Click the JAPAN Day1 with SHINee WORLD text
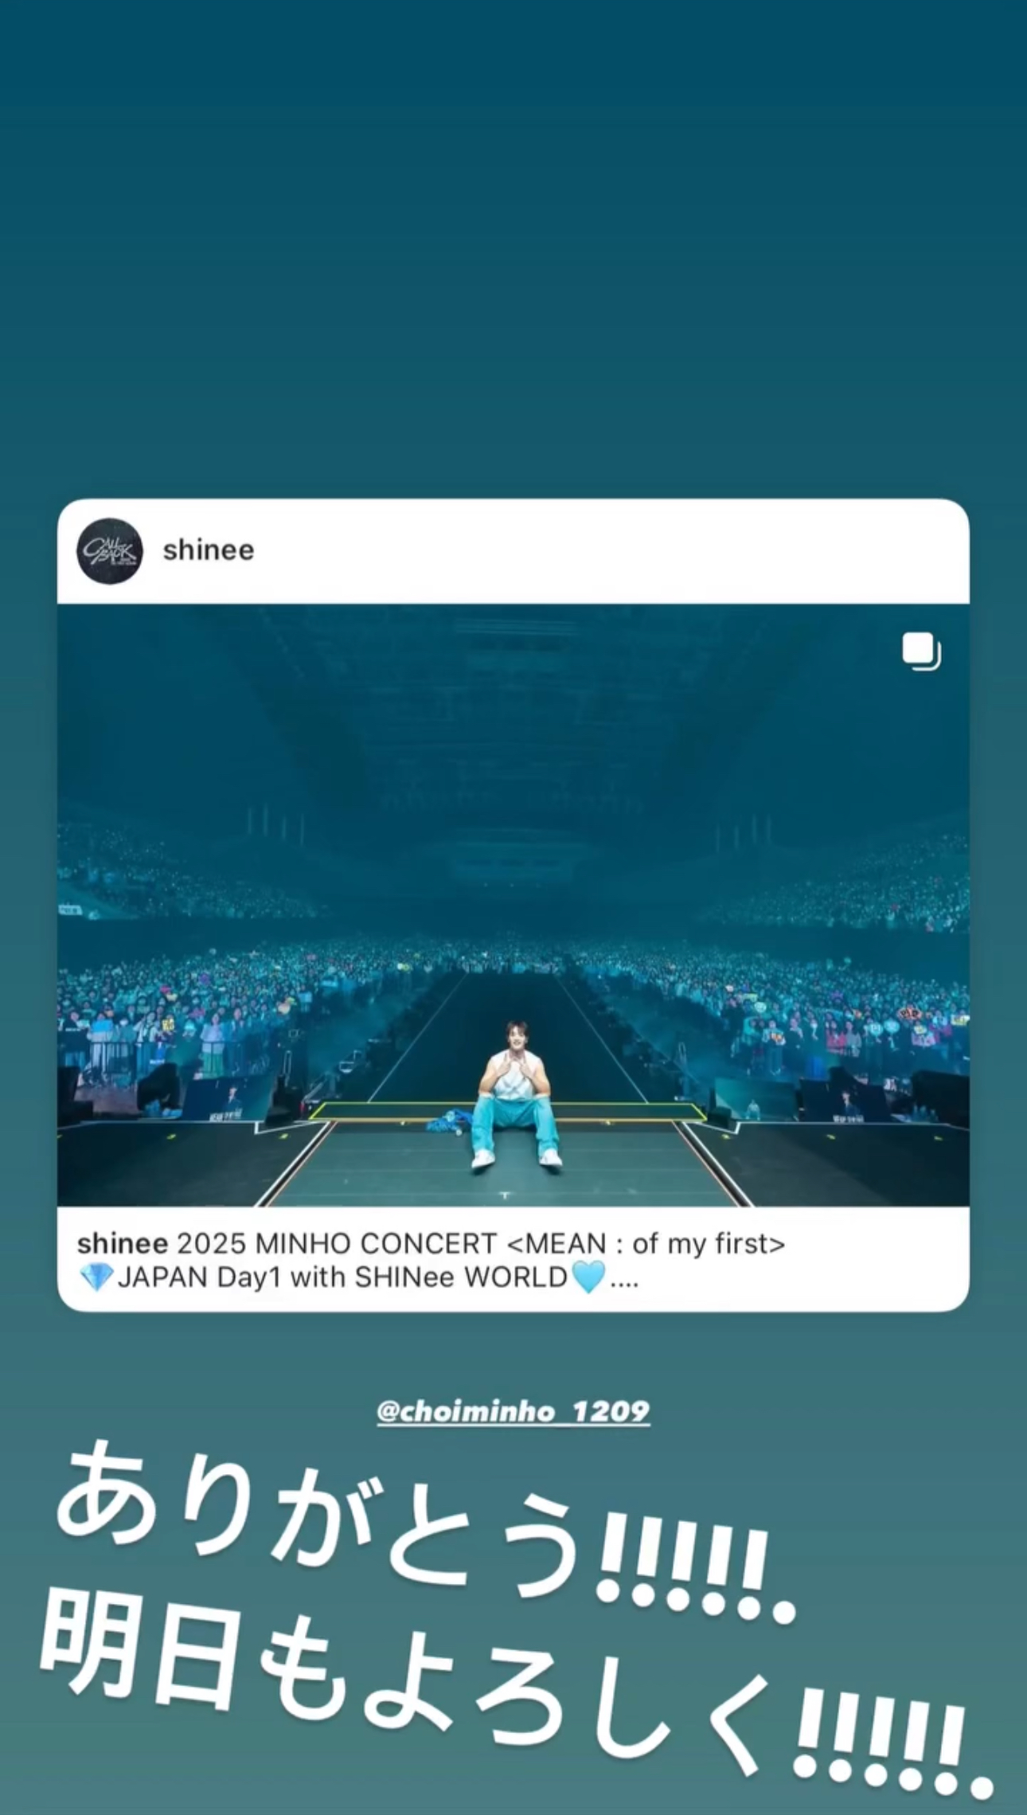 click(x=342, y=1277)
